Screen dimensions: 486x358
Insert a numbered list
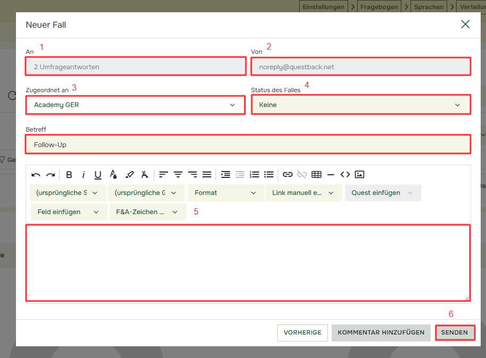(x=254, y=174)
